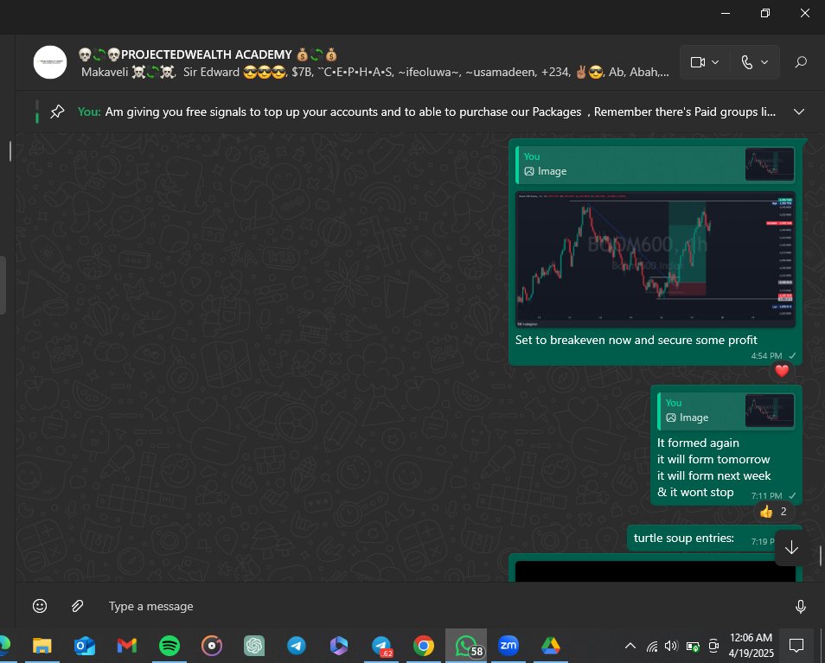The width and height of the screenshot is (825, 663).
Task: Expand the video call options chevron
Action: click(717, 62)
